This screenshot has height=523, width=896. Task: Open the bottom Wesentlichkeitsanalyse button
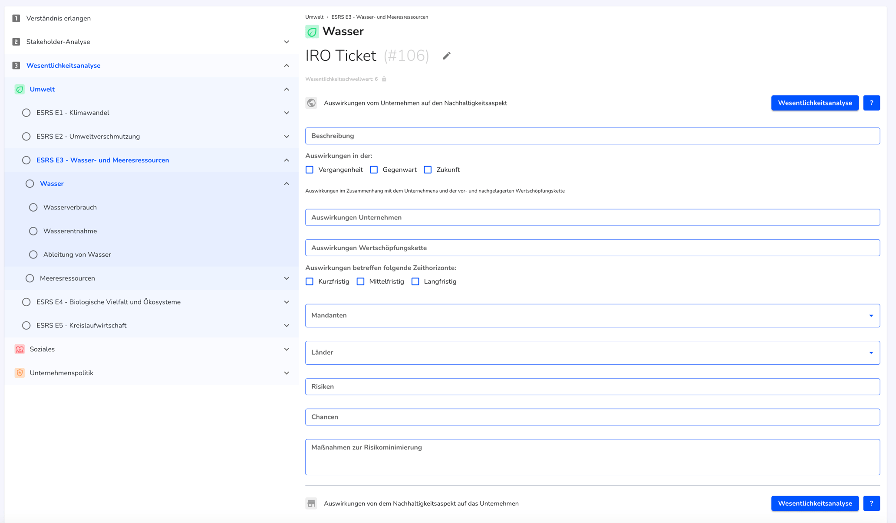click(815, 503)
